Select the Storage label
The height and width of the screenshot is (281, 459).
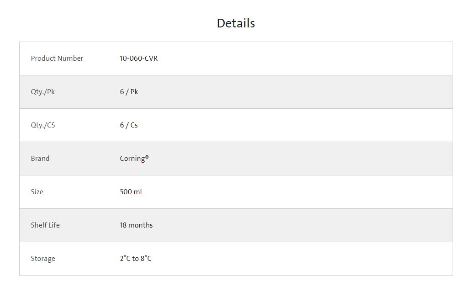(x=43, y=259)
